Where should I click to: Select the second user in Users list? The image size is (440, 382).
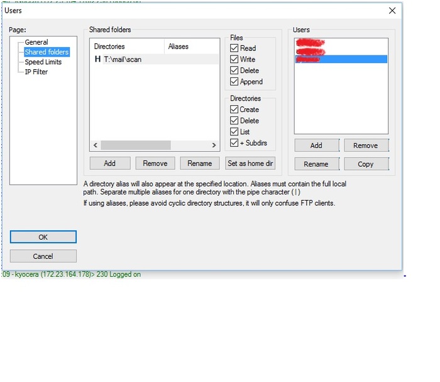[x=311, y=52]
